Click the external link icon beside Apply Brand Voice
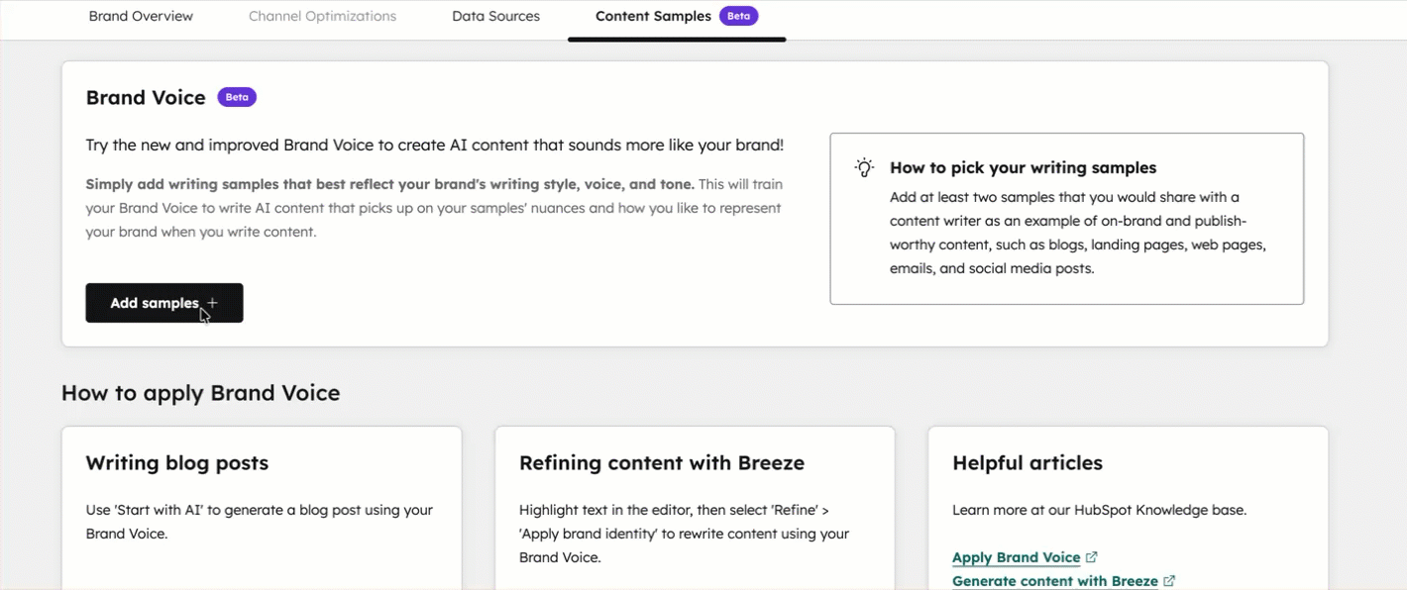Screen dimensions: 1407x590 (1092, 556)
